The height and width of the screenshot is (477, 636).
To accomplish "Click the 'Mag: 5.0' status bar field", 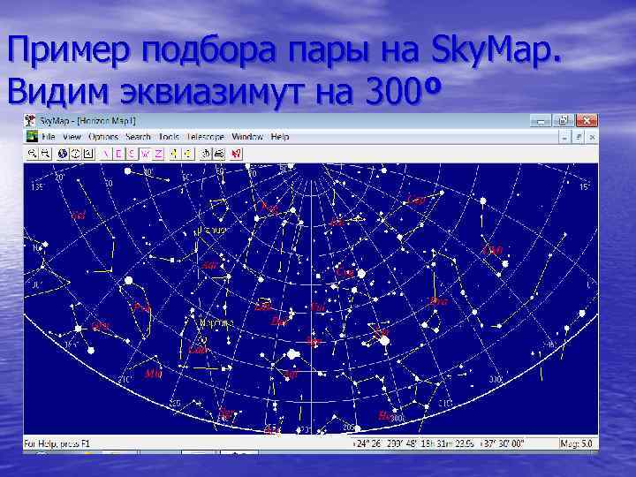I will click(x=576, y=443).
